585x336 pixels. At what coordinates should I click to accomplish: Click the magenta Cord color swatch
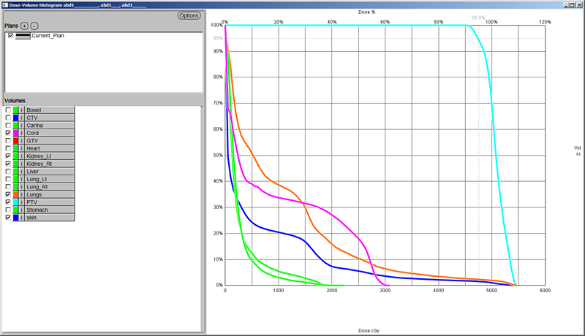click(x=15, y=134)
